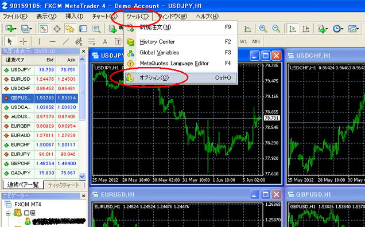Select the text label A tool
This screenshot has width=365, height=227.
click(x=105, y=42)
